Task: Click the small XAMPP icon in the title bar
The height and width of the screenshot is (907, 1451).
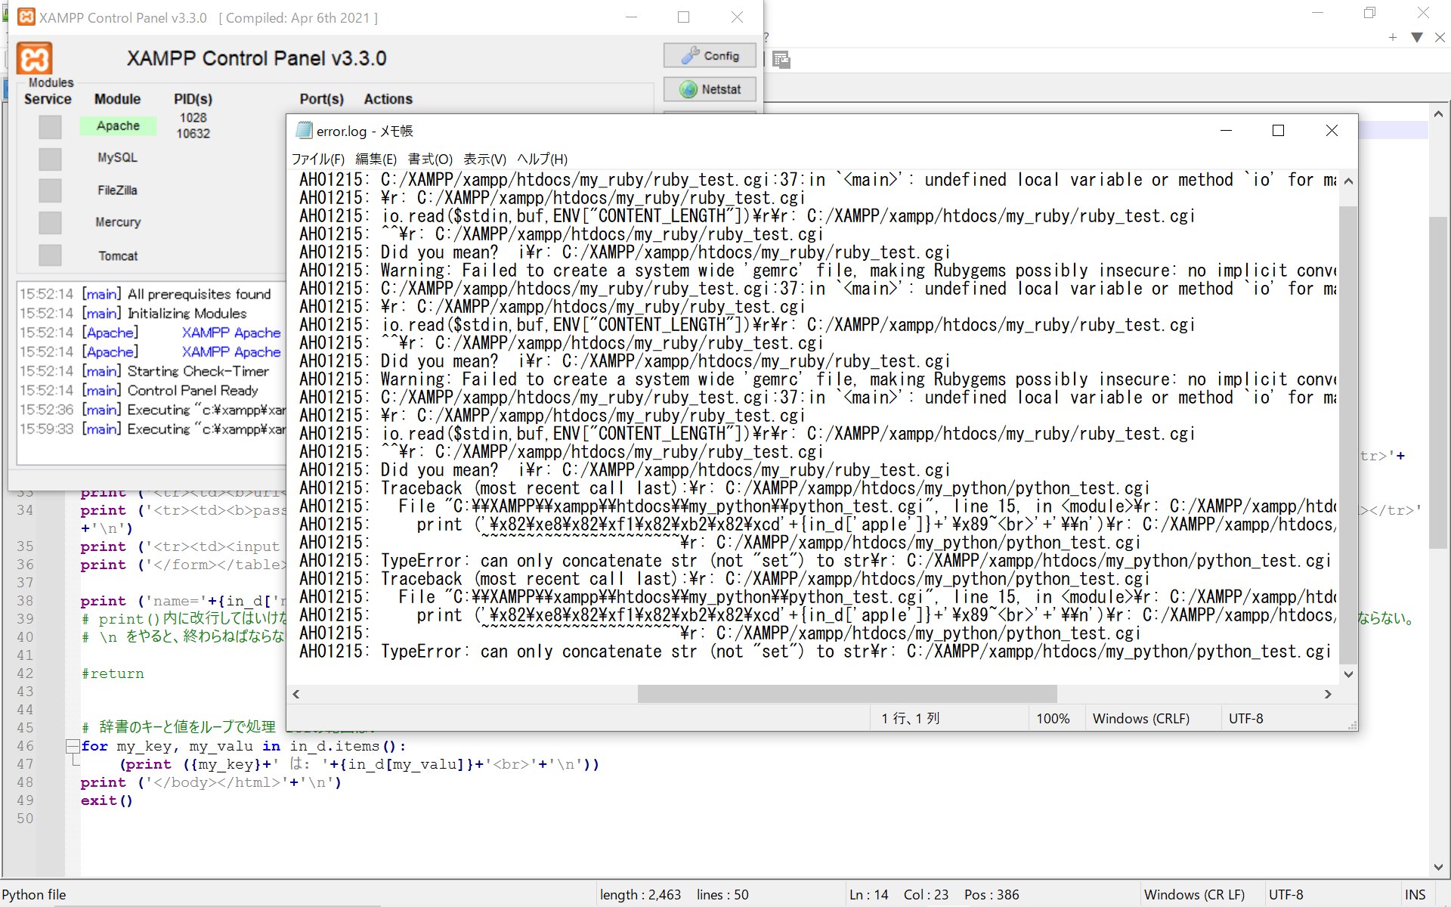Action: pos(26,17)
